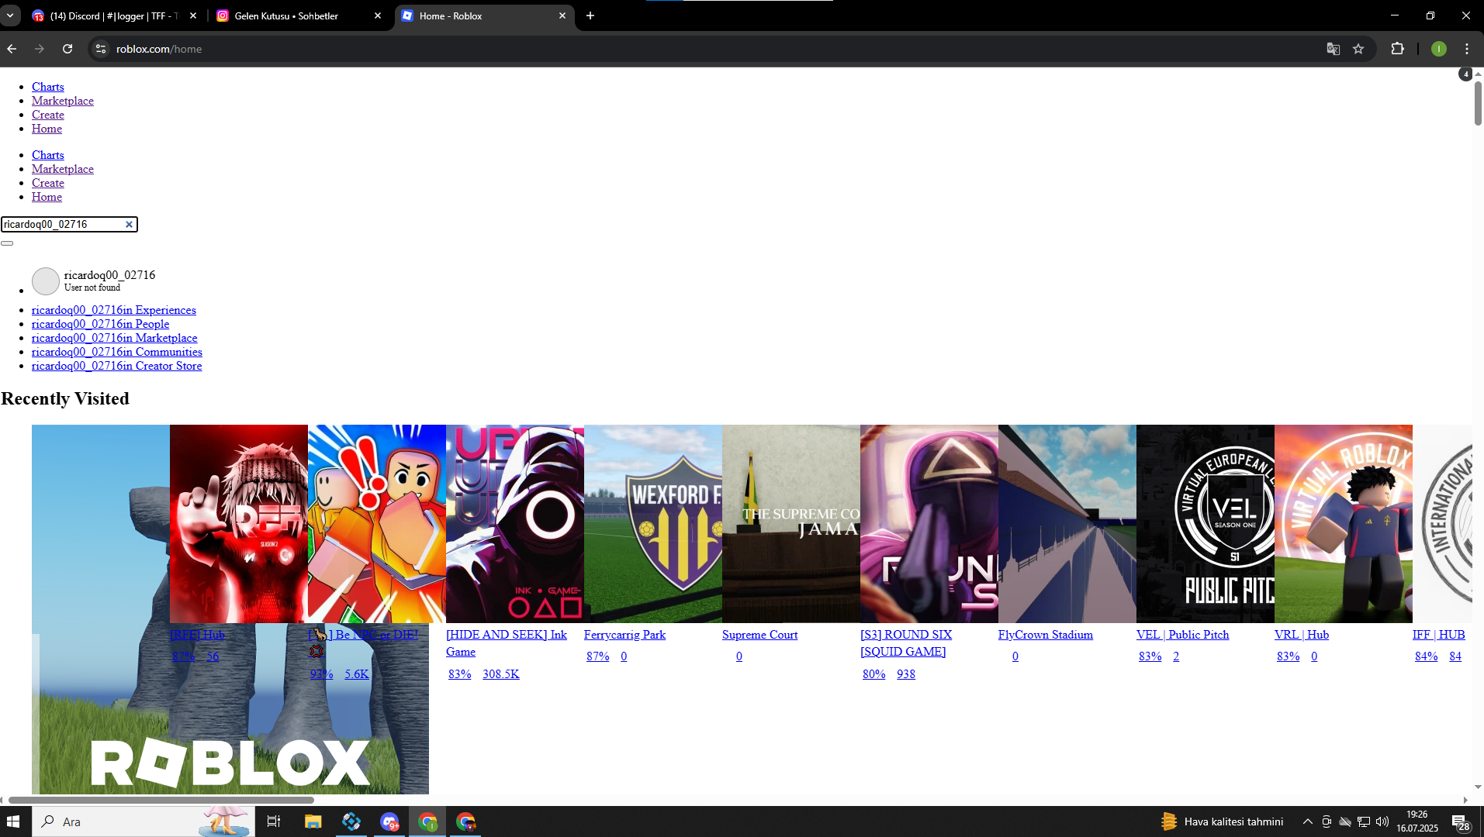The width and height of the screenshot is (1484, 837).
Task: Open Chrome's three-dot menu
Action: (1466, 48)
